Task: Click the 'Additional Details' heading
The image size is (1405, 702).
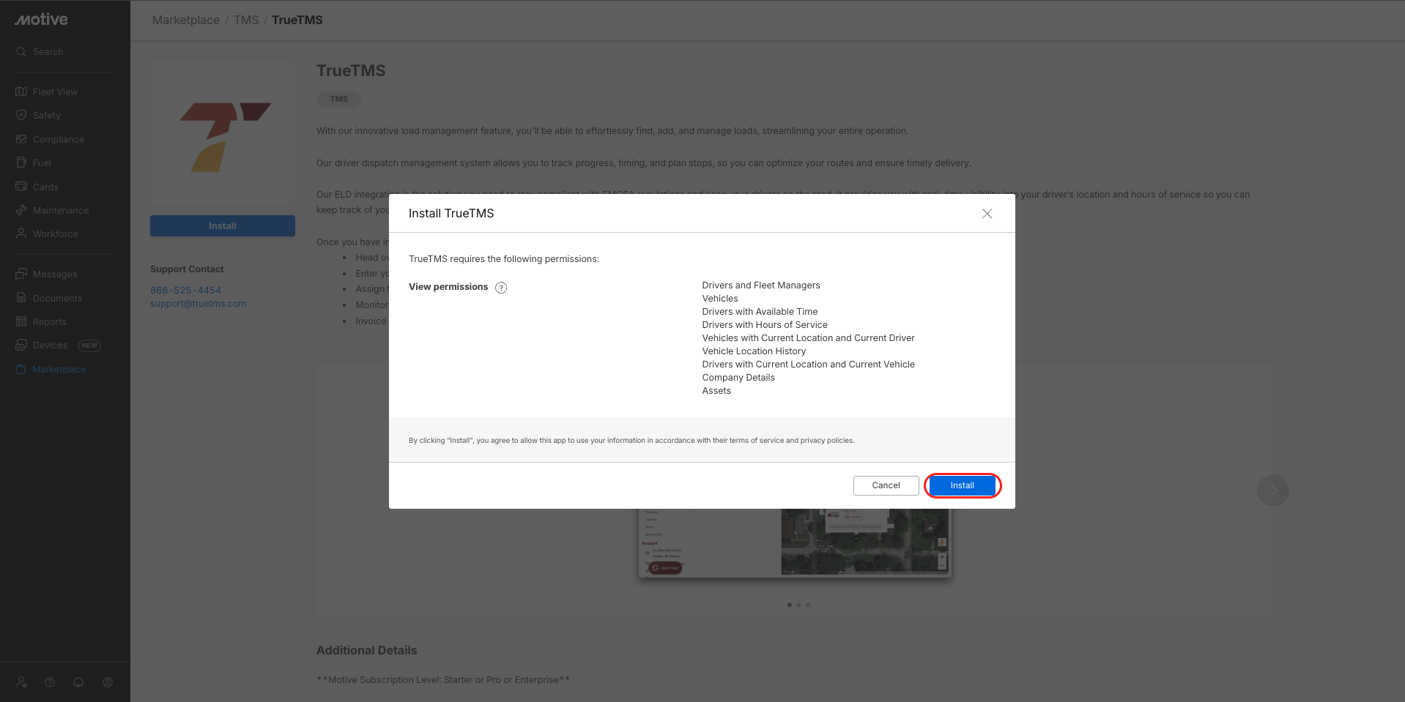Action: click(366, 651)
